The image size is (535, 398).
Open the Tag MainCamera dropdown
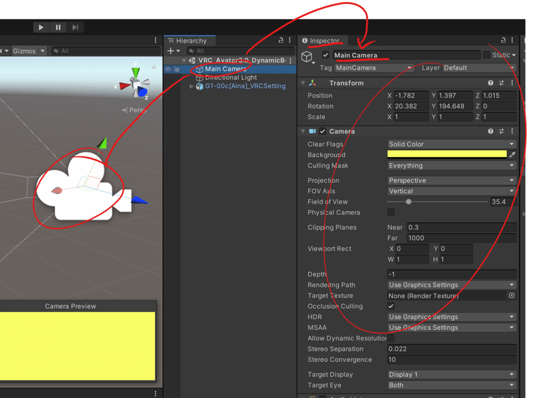[374, 68]
